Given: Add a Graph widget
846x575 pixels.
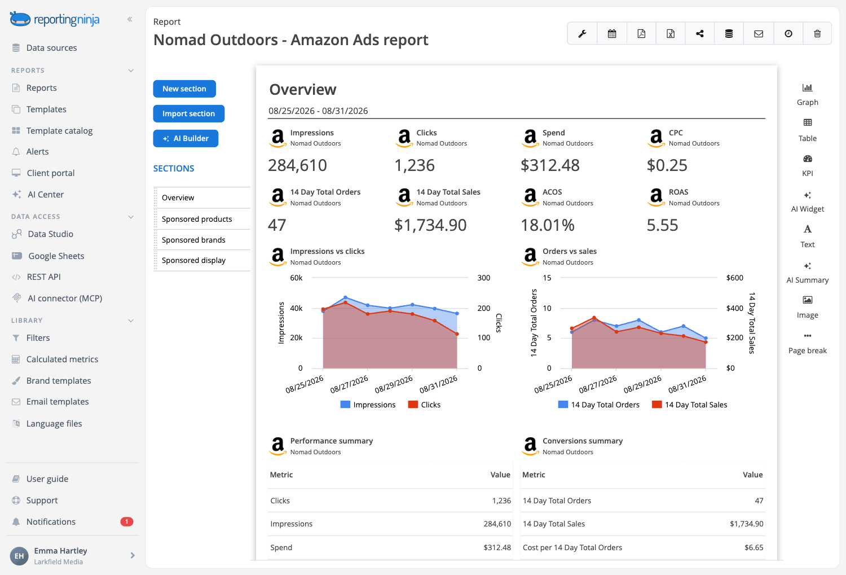Looking at the screenshot, I should (x=808, y=94).
